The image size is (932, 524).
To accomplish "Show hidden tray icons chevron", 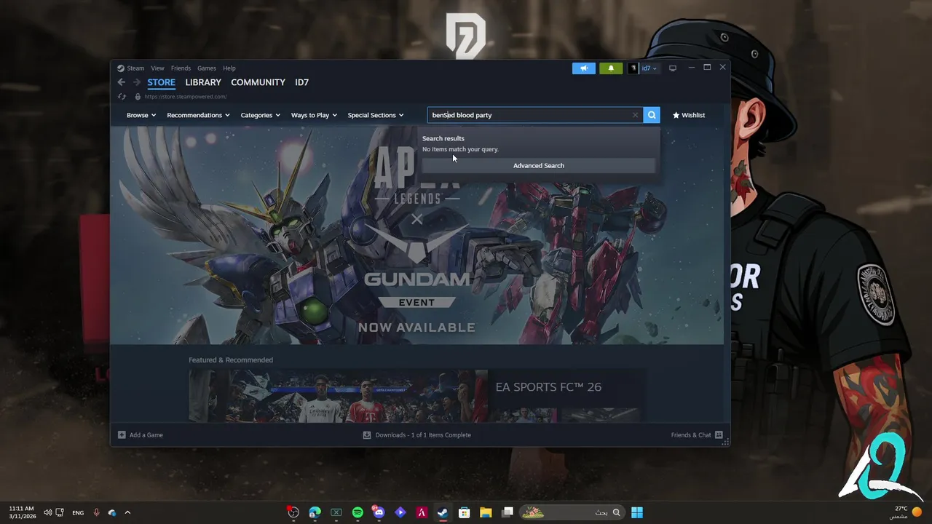I will (x=127, y=512).
